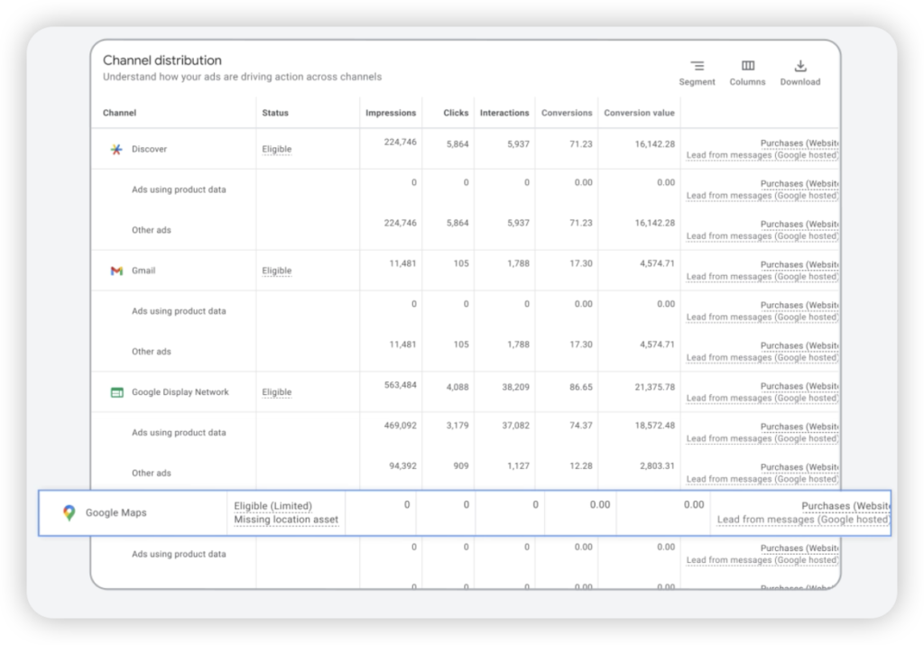The height and width of the screenshot is (645, 924).
Task: Click the 94,392 impressions cell
Action: (x=402, y=465)
